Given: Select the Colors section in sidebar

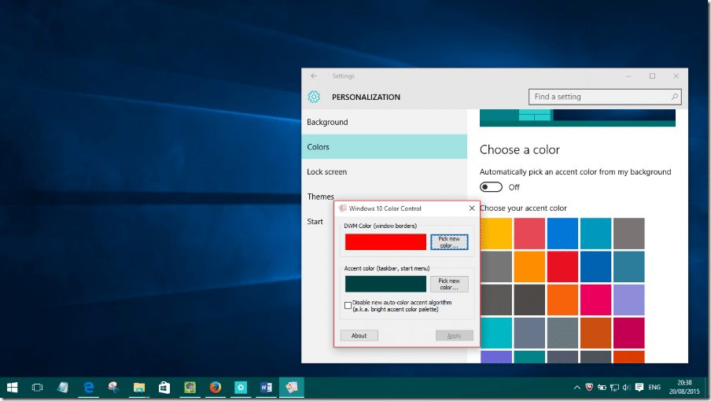Looking at the screenshot, I should (384, 147).
